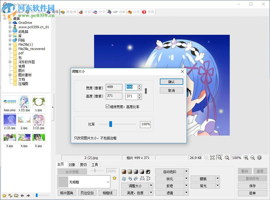Open the 页面 page layout tool
This screenshot has height=200, width=270.
(85, 12)
